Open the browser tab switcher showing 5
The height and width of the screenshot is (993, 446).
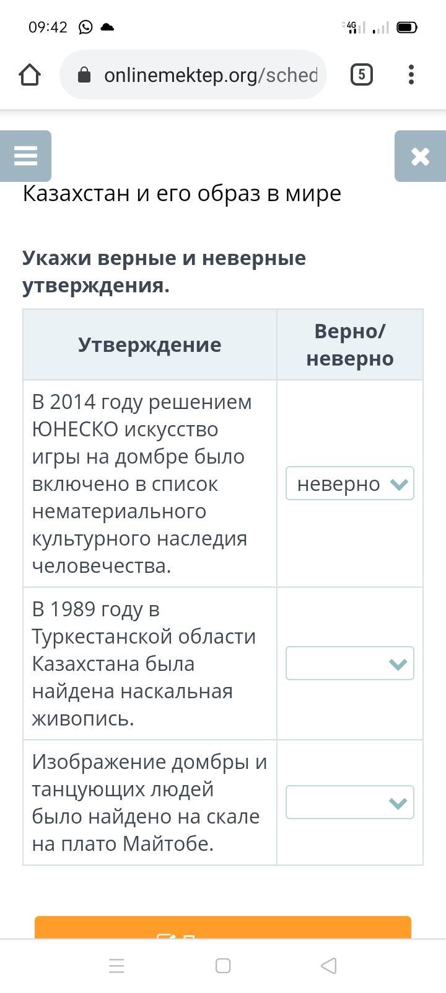(362, 75)
